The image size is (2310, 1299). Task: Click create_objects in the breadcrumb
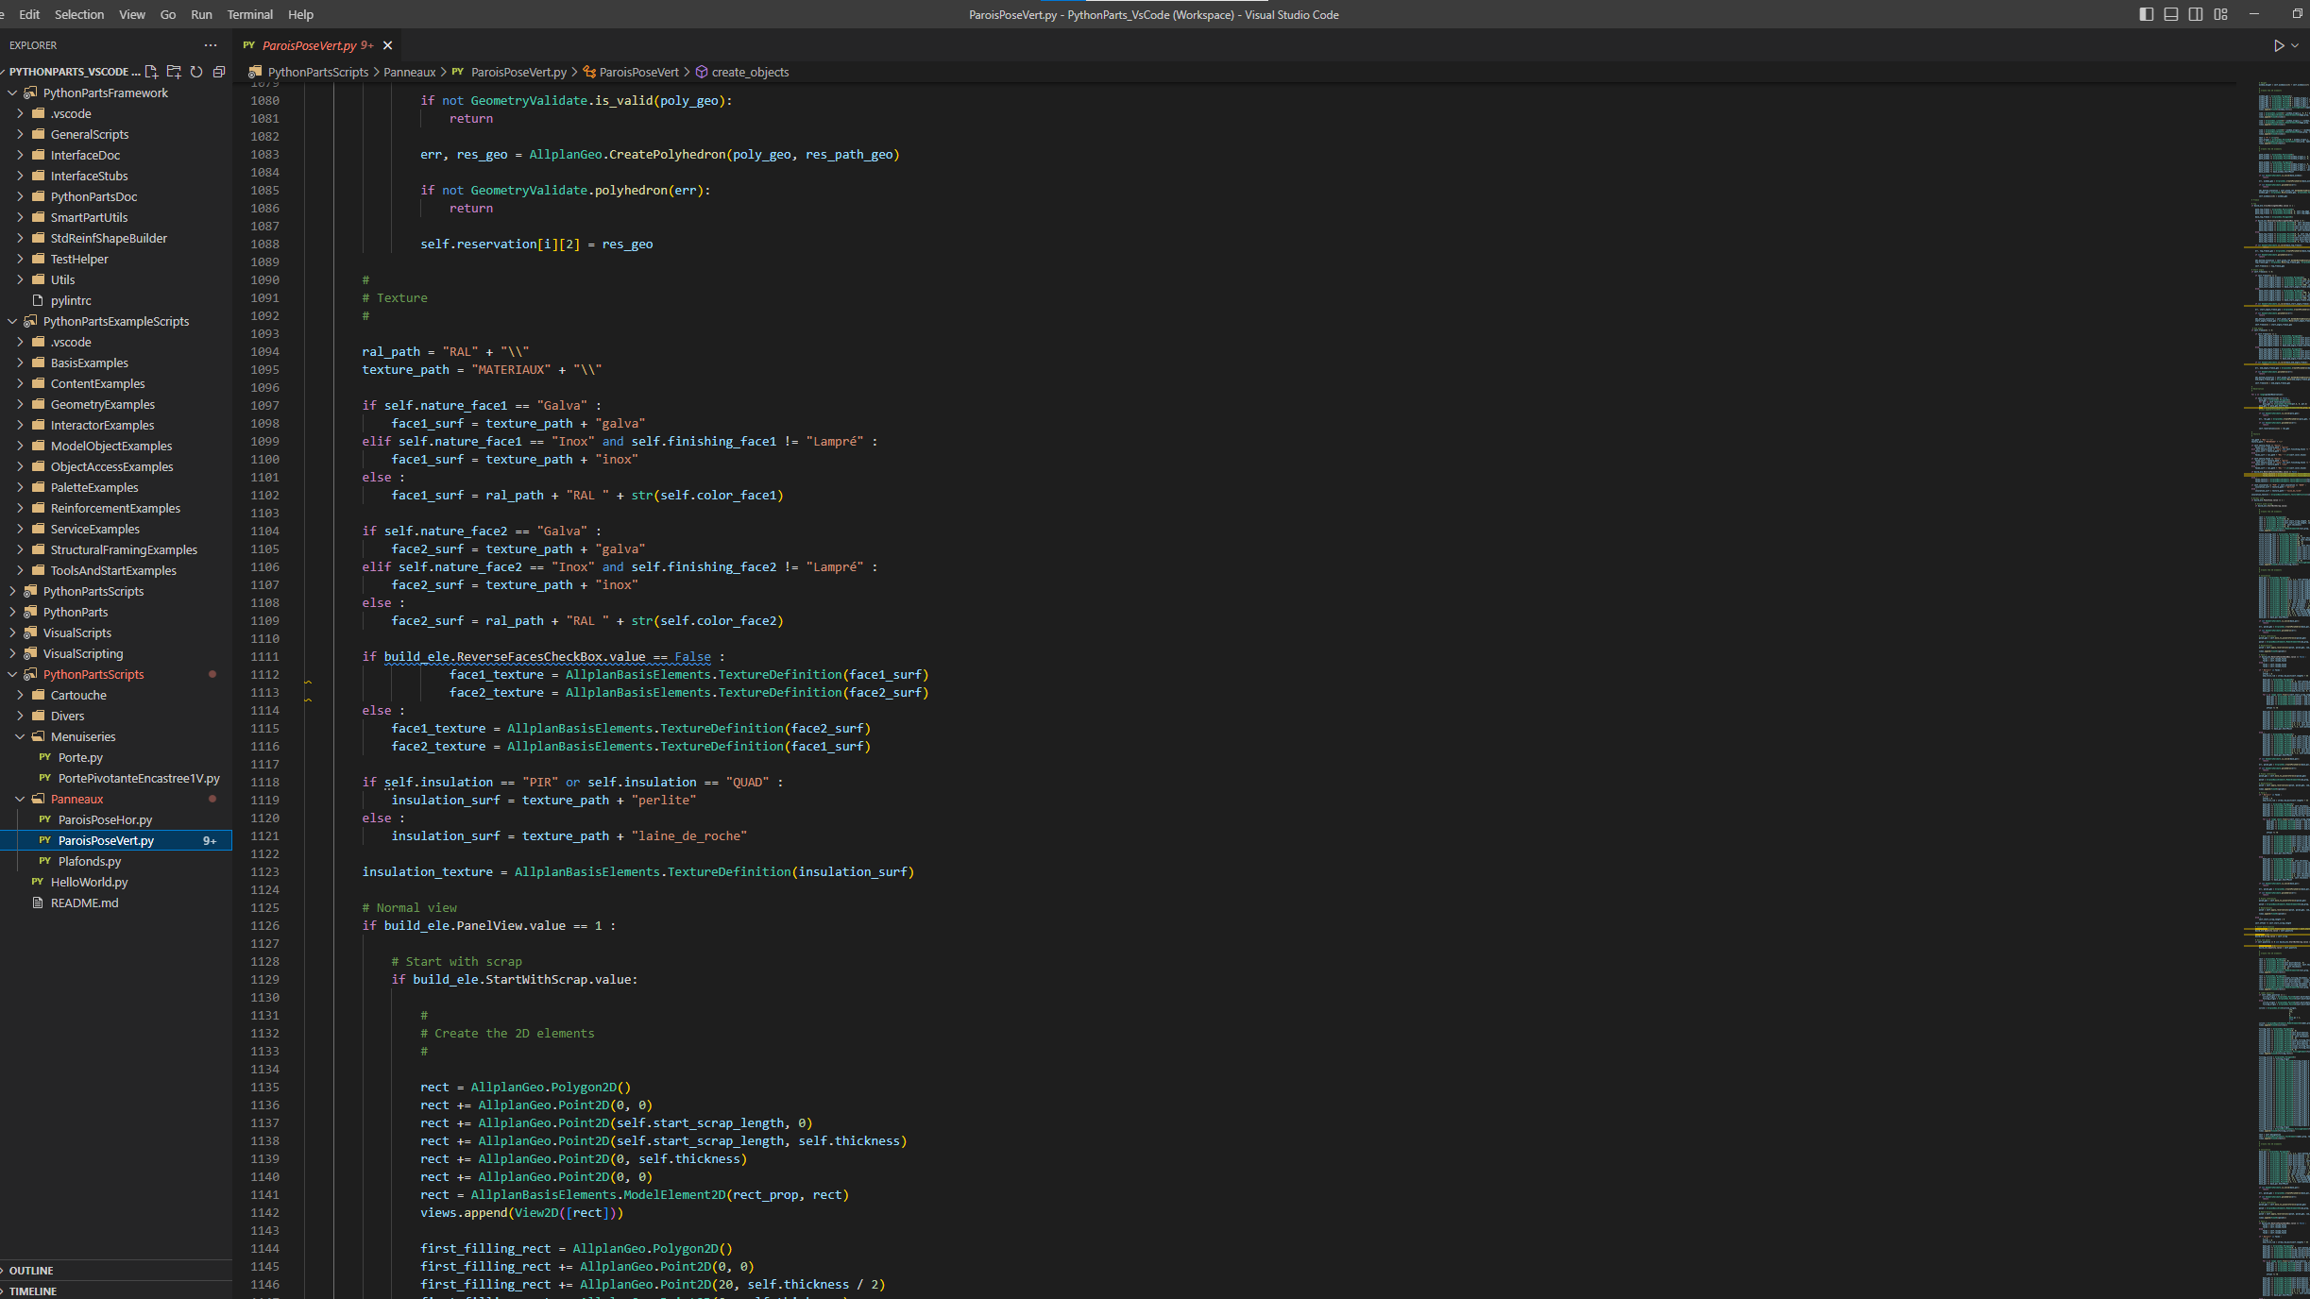coord(749,72)
